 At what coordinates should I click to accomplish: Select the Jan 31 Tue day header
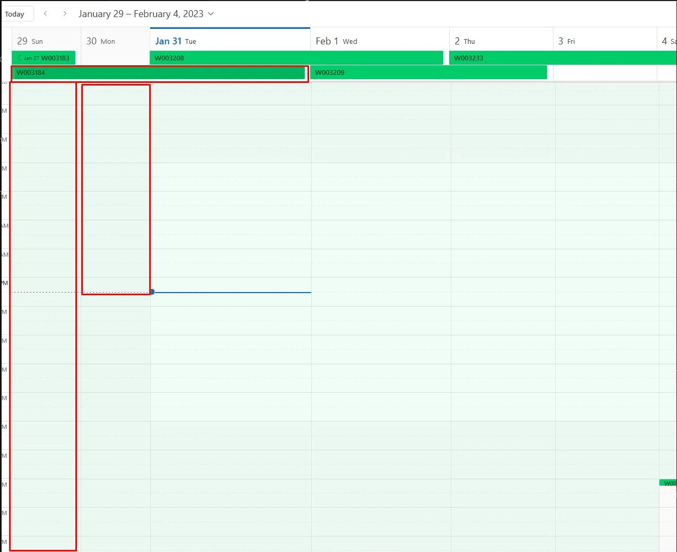point(175,41)
